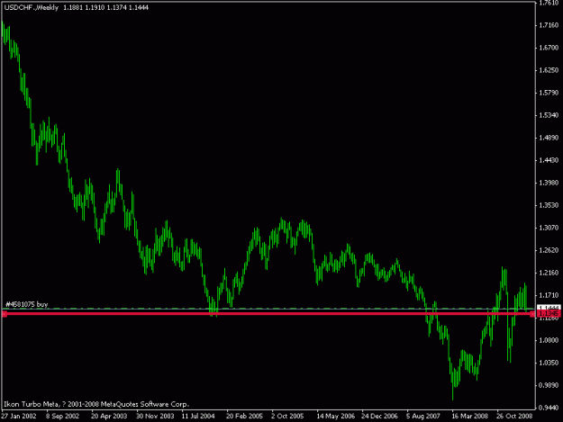The image size is (563, 422).
Task: Click the 1.3980 price axis label
Action: coord(549,183)
